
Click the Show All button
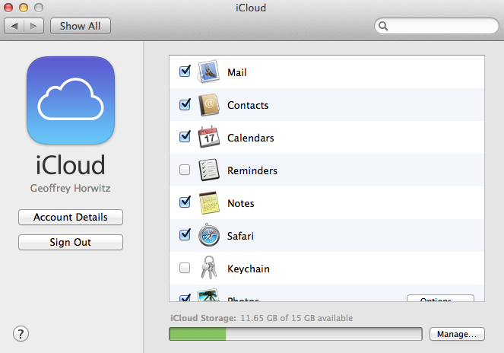point(81,26)
